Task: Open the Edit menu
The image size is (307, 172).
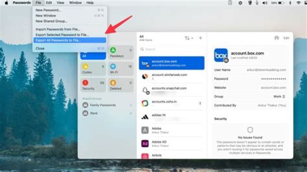Action: tap(49, 3)
